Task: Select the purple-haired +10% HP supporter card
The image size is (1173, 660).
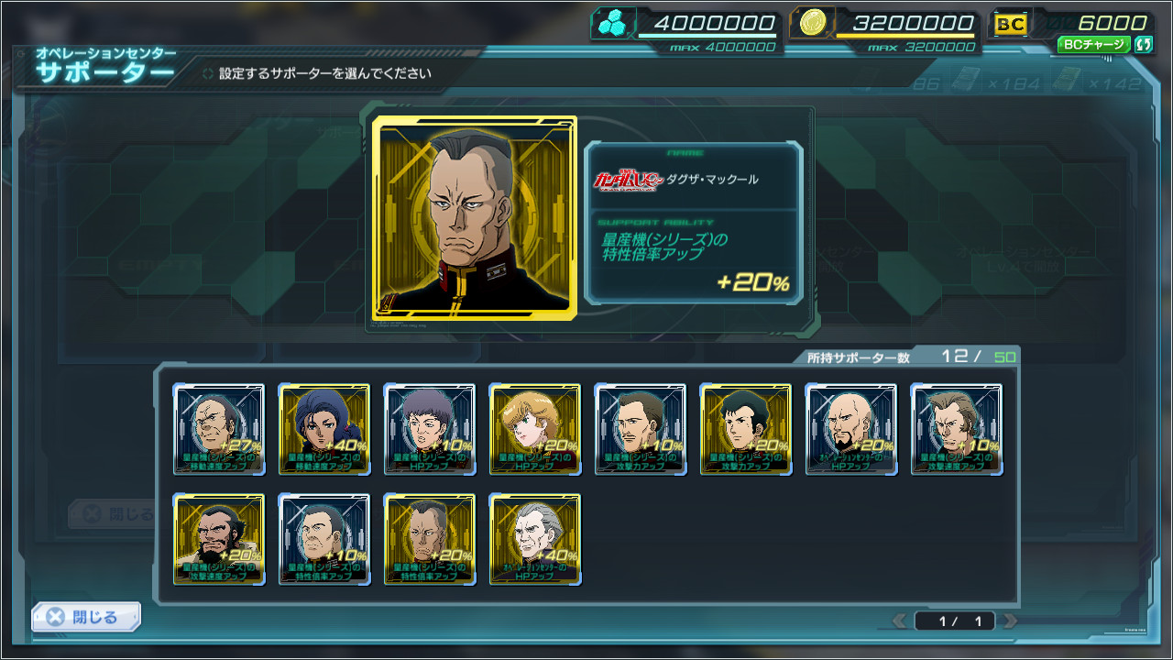Action: point(430,429)
